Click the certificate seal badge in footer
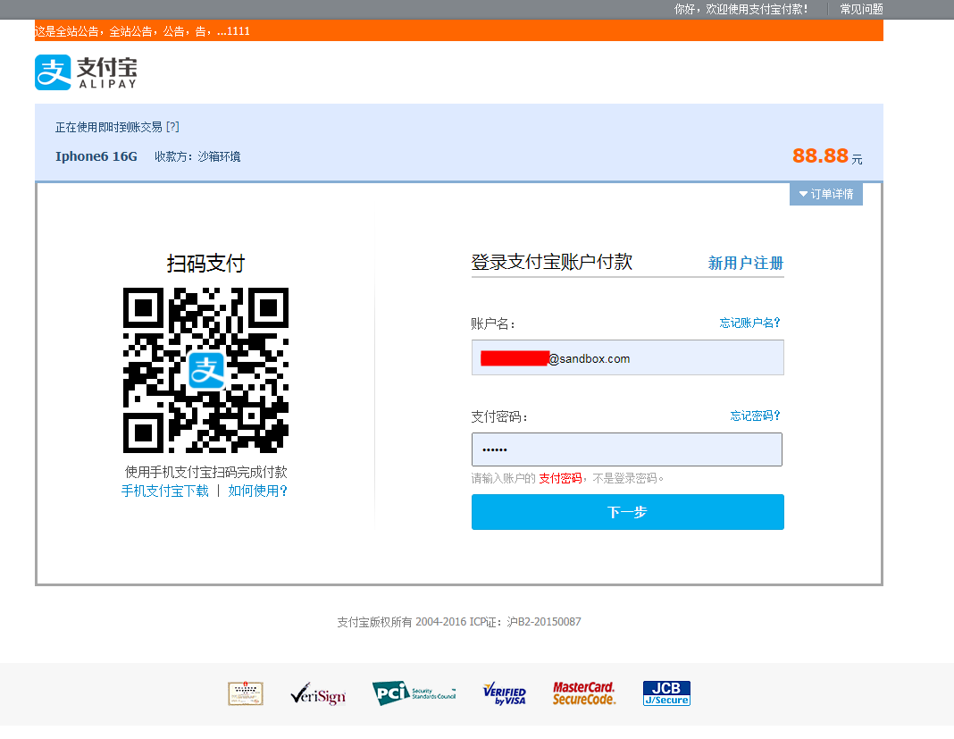This screenshot has height=739, width=954. [246, 694]
